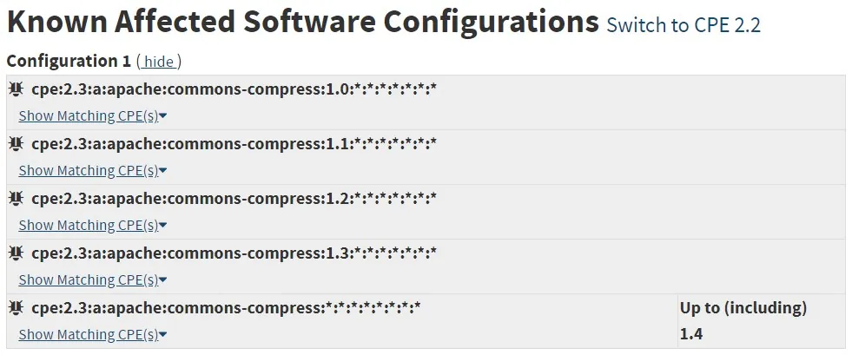The width and height of the screenshot is (852, 355).
Task: Click the dropdown arrow after version 1.0 Matching CPE(s)
Action: [163, 116]
